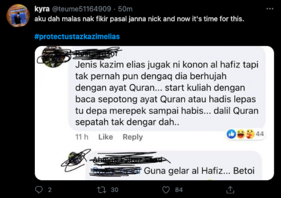Open the embedded comment screenshot image
The width and height of the screenshot is (281, 198).
point(154,113)
